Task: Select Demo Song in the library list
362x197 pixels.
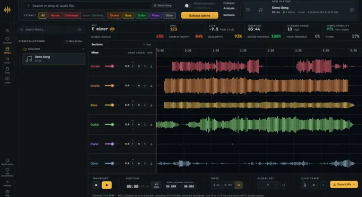Action: pos(54,59)
